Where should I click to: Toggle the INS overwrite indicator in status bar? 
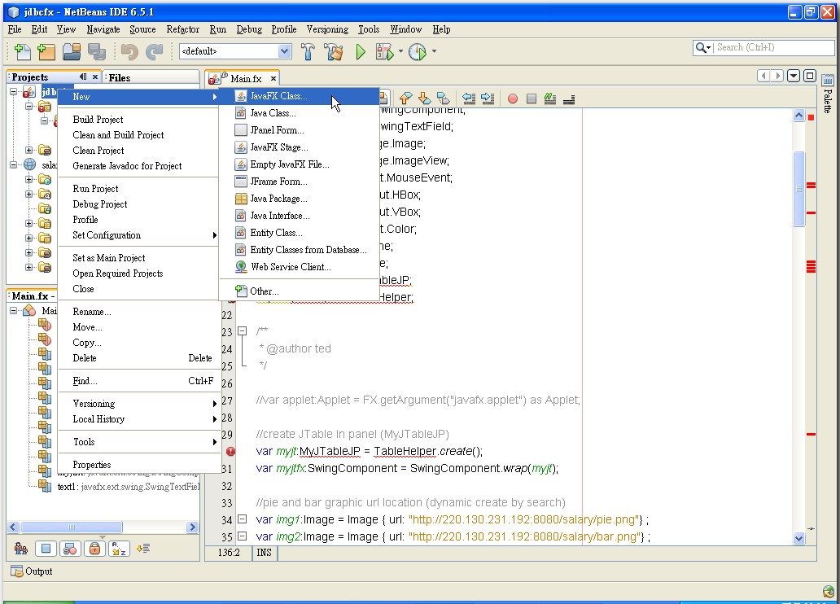264,553
